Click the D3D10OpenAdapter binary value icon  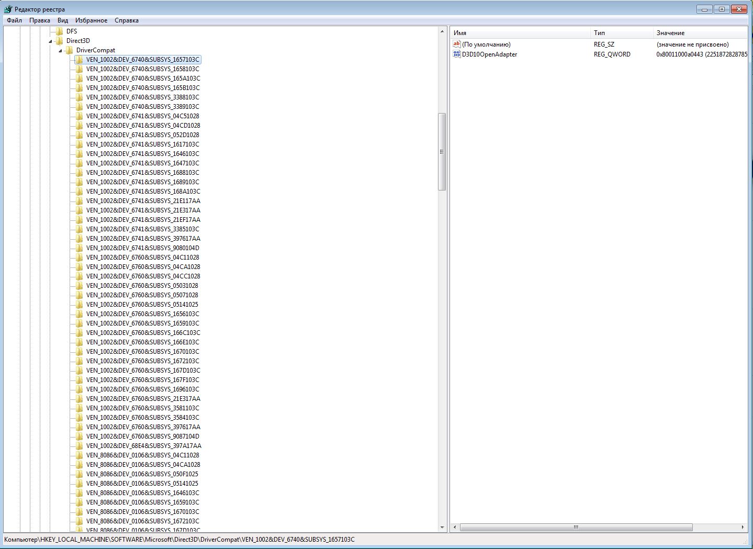(457, 54)
